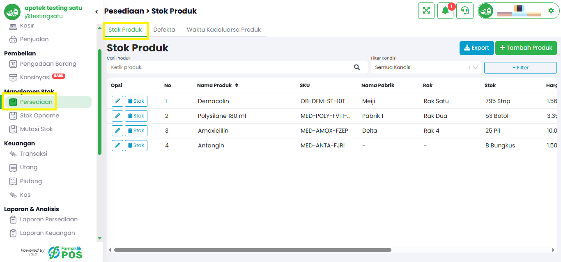The width and height of the screenshot is (561, 262).
Task: Open the notification bell
Action: [x=445, y=11]
